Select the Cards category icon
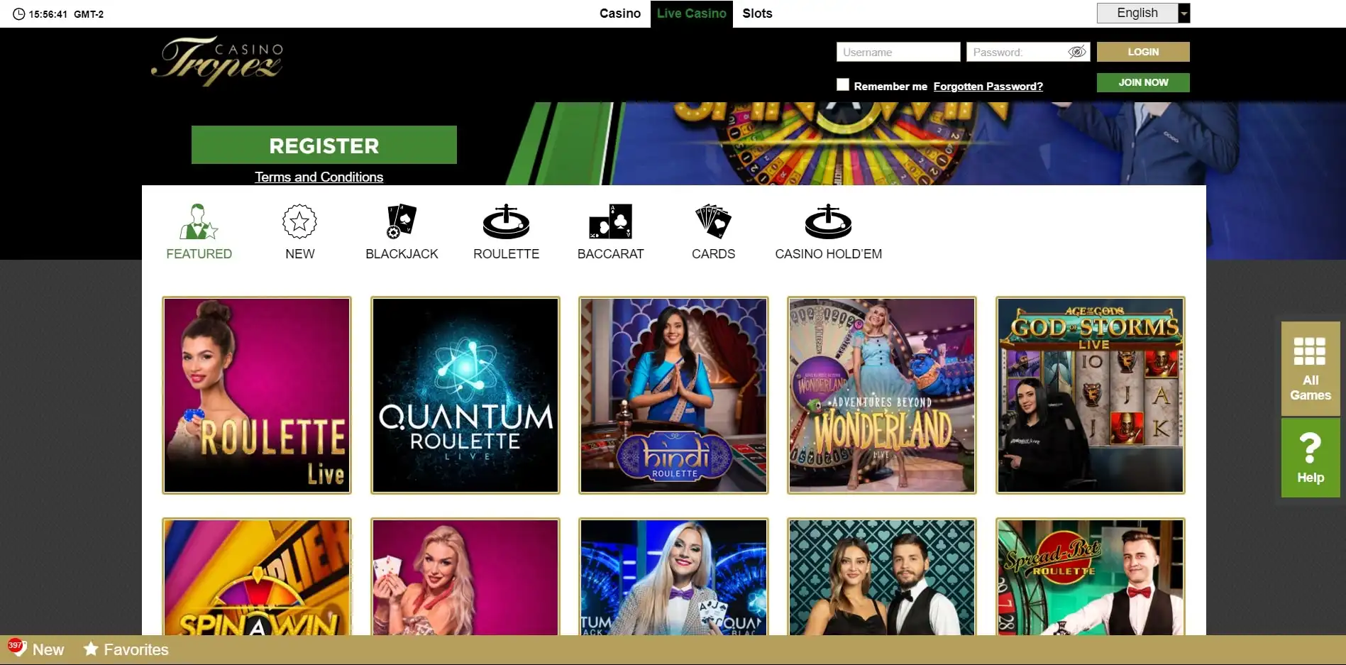The image size is (1346, 665). tap(713, 221)
